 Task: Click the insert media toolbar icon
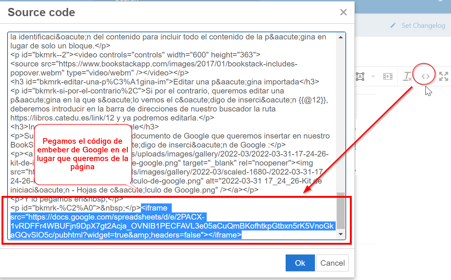pos(387,77)
